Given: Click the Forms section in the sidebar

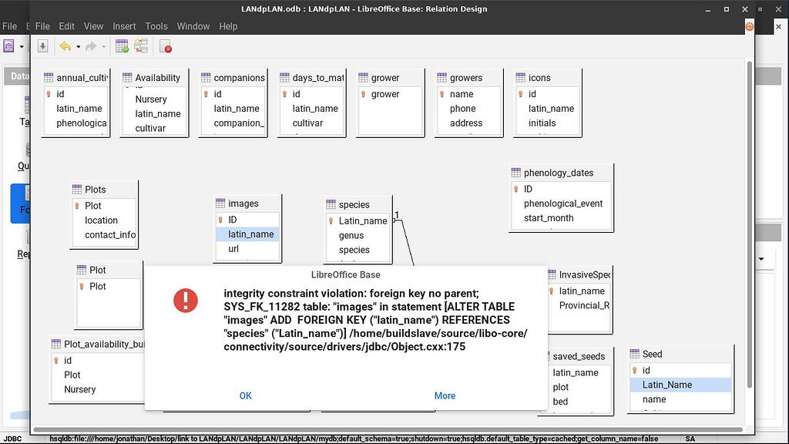Looking at the screenshot, I should (x=25, y=203).
